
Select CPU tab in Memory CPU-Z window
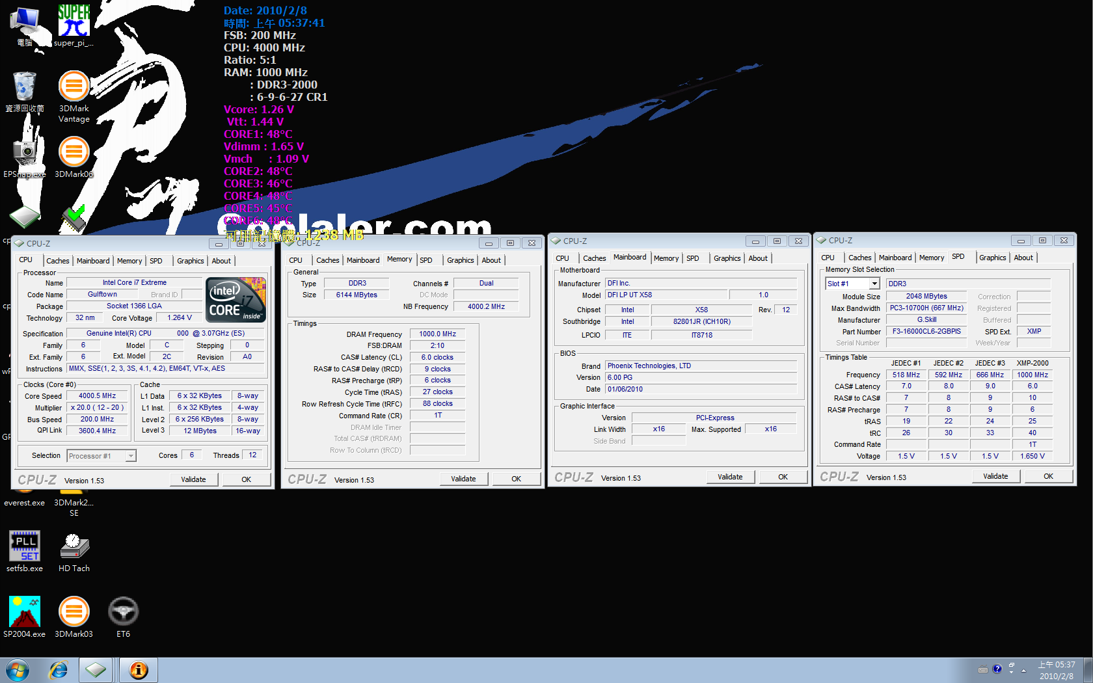coord(295,260)
